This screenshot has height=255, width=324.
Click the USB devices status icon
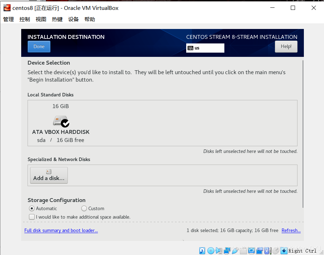235,251
